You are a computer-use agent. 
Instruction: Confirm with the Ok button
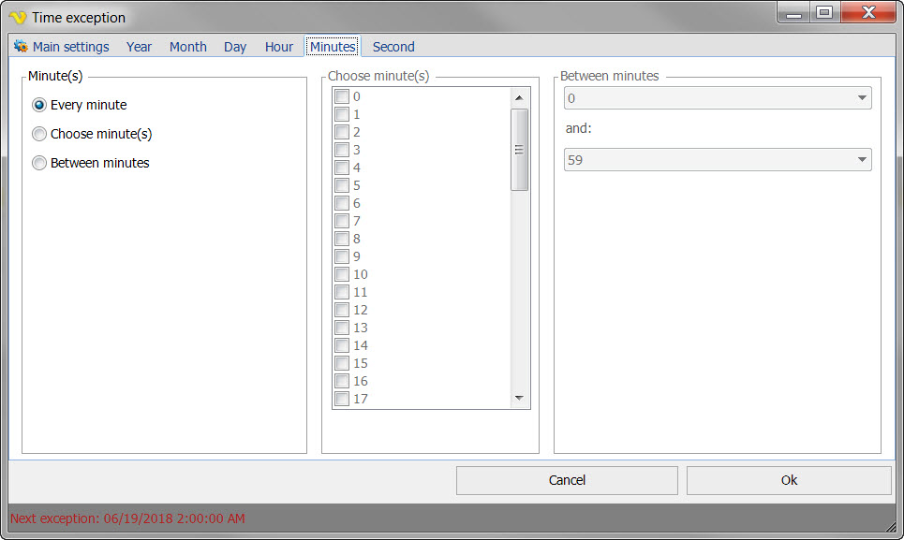(789, 480)
